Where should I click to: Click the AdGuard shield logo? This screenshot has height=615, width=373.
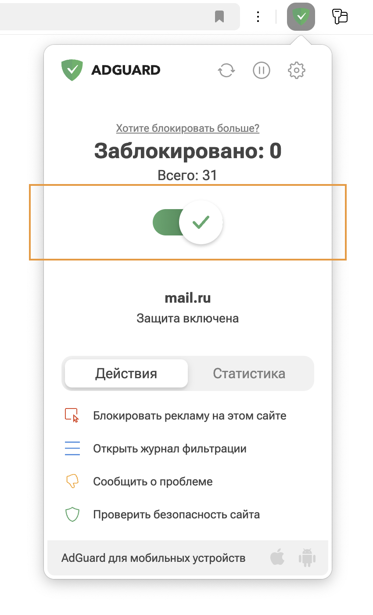[x=72, y=70]
